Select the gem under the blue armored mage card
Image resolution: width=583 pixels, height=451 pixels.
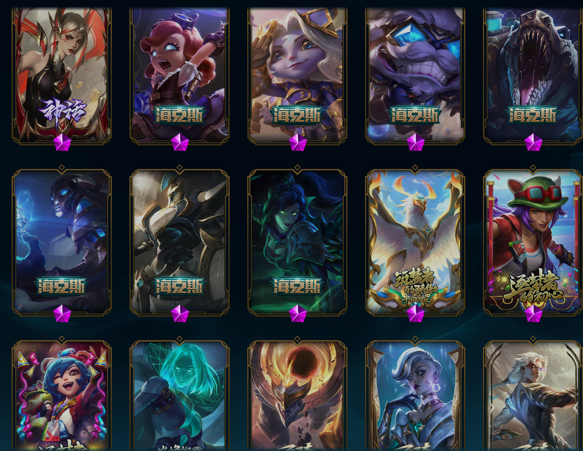pyautogui.click(x=62, y=314)
